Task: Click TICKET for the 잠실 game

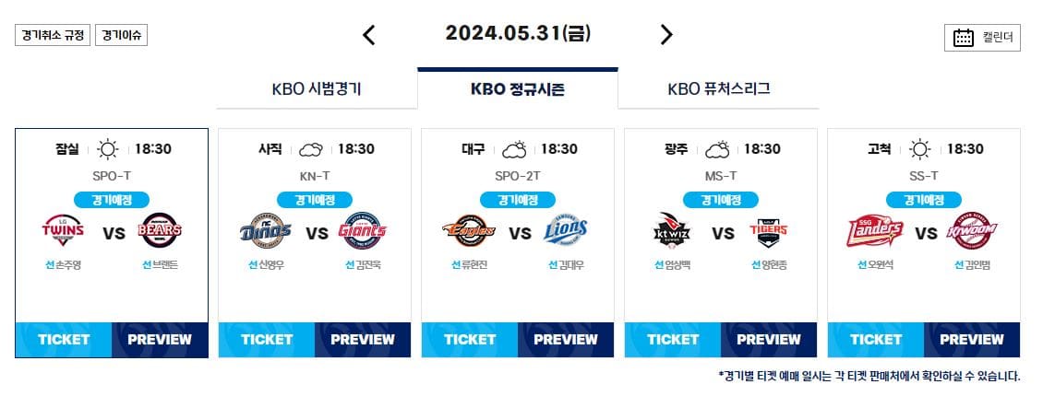Action: (x=64, y=340)
